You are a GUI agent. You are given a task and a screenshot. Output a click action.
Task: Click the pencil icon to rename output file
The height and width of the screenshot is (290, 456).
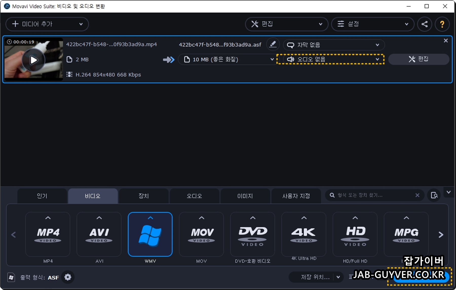[273, 44]
